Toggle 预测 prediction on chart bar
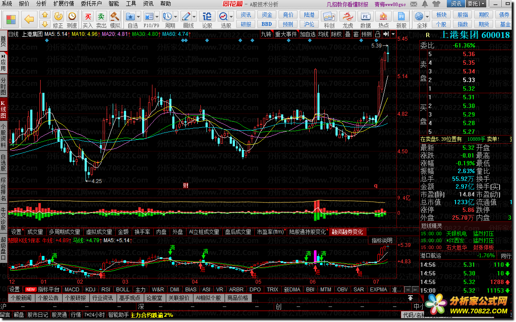This screenshot has height=322, width=516. pyautogui.click(x=366, y=34)
